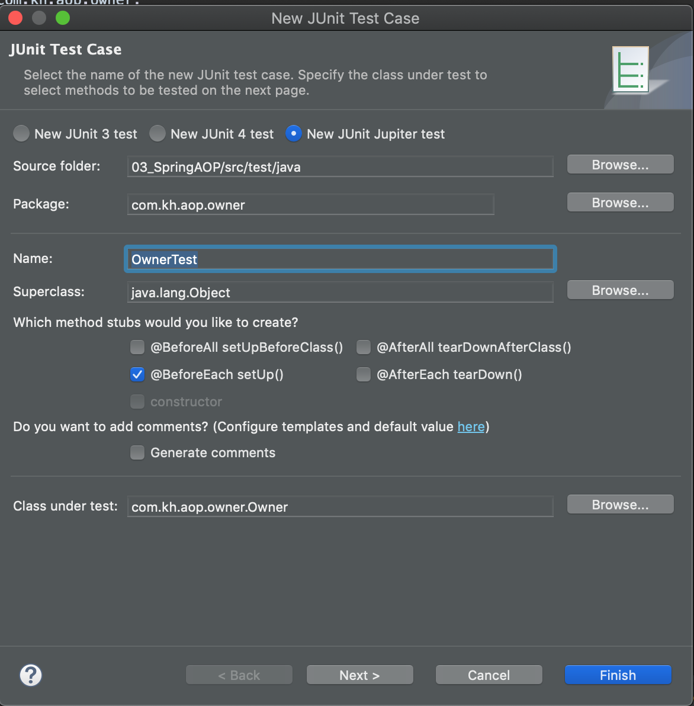Click the 'New JUnit Test Case' window title
The height and width of the screenshot is (706, 694).
click(345, 18)
